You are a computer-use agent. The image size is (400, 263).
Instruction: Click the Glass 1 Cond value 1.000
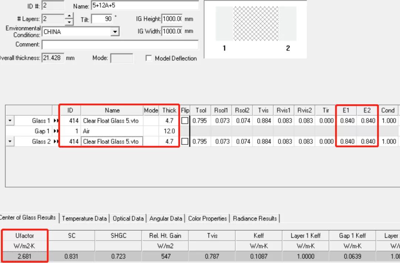(x=388, y=121)
